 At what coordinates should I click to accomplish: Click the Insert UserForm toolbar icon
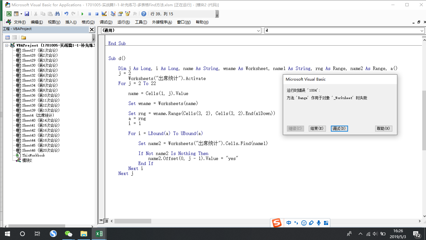click(16, 14)
